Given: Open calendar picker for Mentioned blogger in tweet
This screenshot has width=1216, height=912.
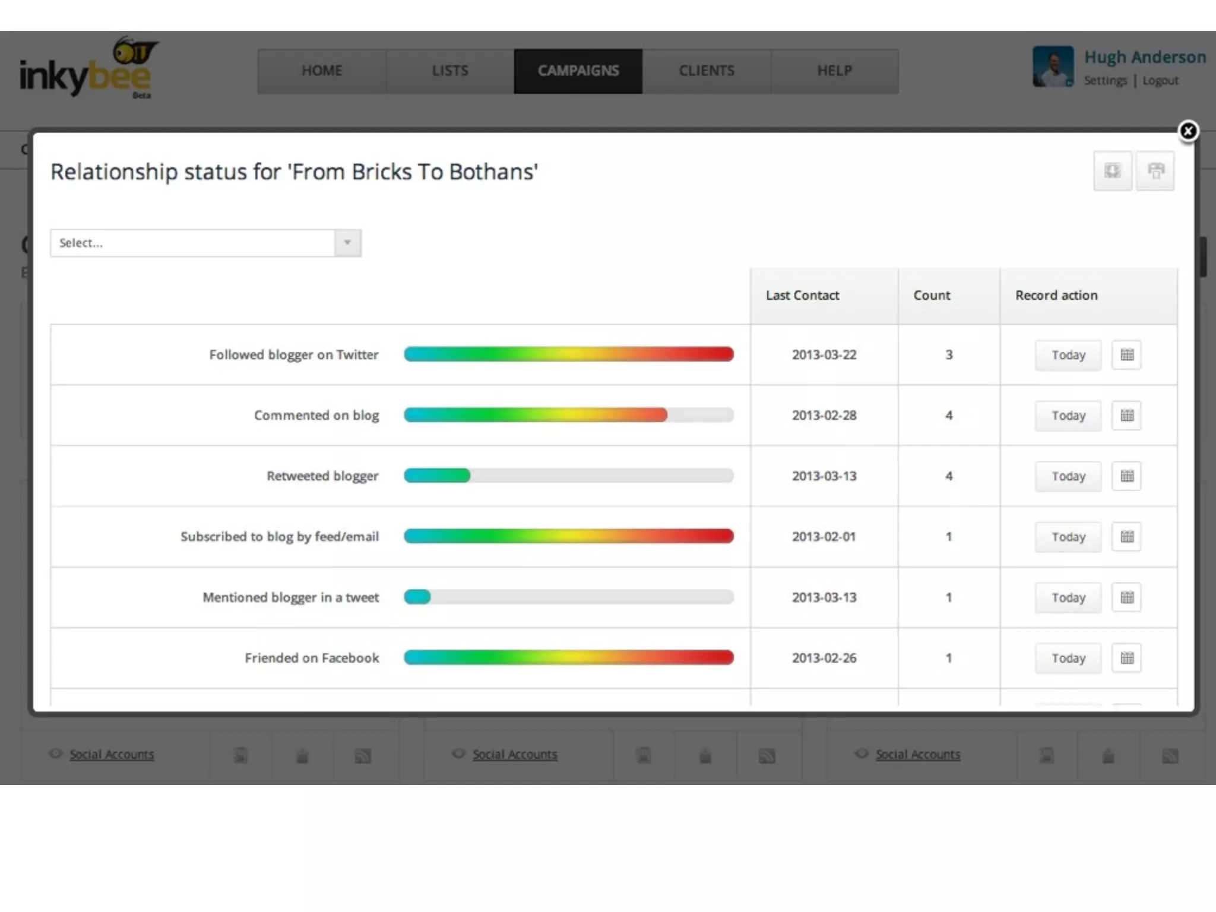Looking at the screenshot, I should click(1126, 597).
